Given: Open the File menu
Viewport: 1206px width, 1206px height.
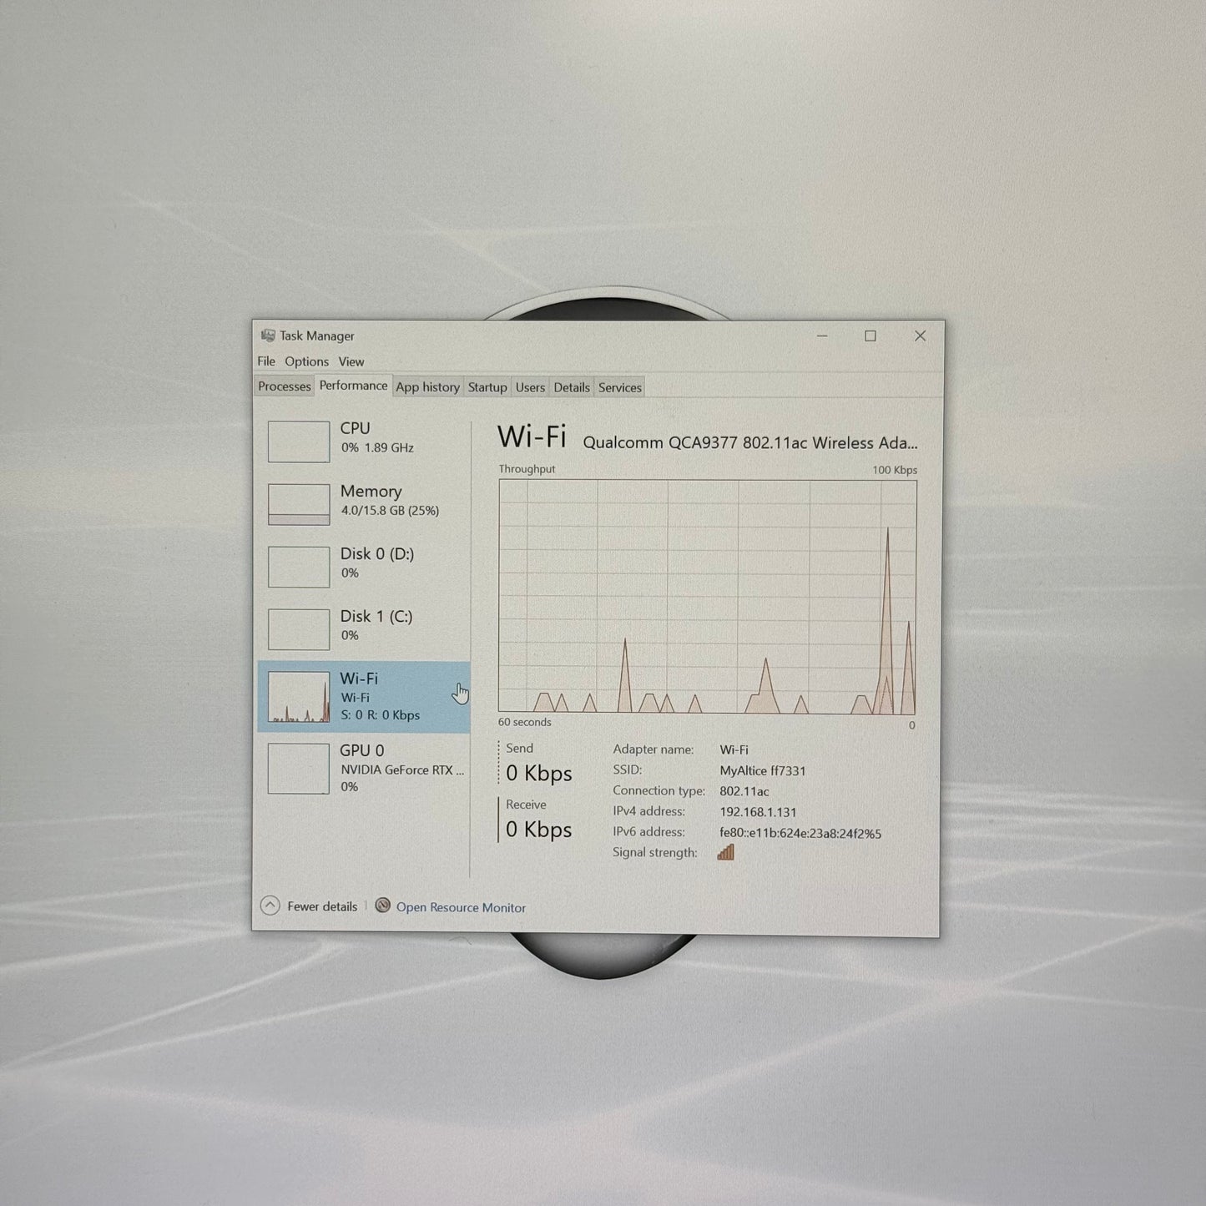Looking at the screenshot, I should tap(266, 361).
